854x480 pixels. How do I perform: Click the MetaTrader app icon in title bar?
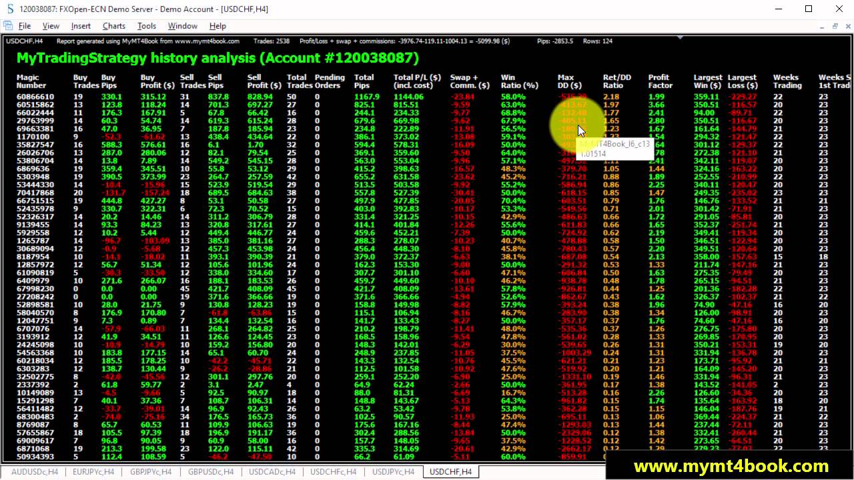pos(9,9)
